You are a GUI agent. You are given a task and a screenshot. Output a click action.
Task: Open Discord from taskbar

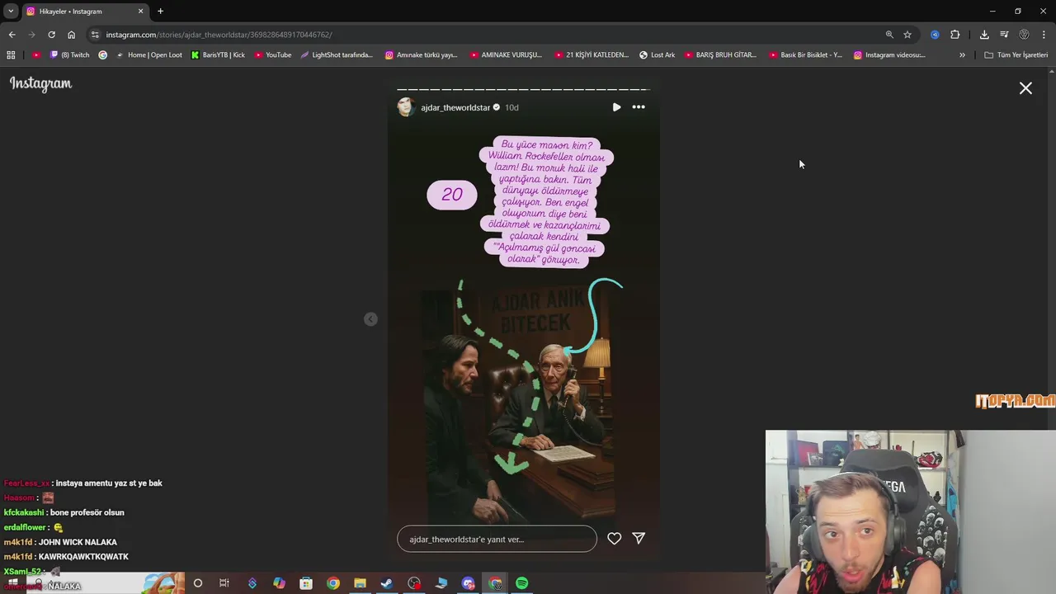pos(469,583)
